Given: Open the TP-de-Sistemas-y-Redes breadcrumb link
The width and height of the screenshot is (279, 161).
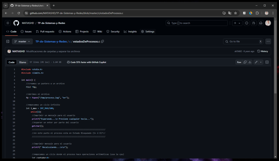Looking at the screenshot, I should [51, 41].
